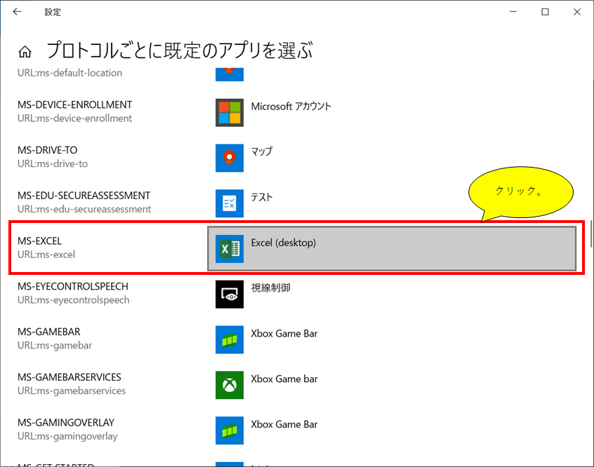Image resolution: width=594 pixels, height=467 pixels.
Task: Click the テスト app checklist icon
Action: (x=229, y=203)
